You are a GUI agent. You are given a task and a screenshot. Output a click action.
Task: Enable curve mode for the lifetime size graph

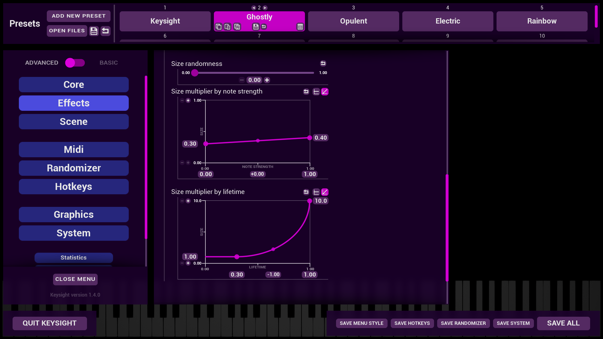tap(325, 192)
